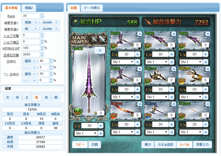Click the MAIN WEAPON dagger and sword icons

coord(98,40)
